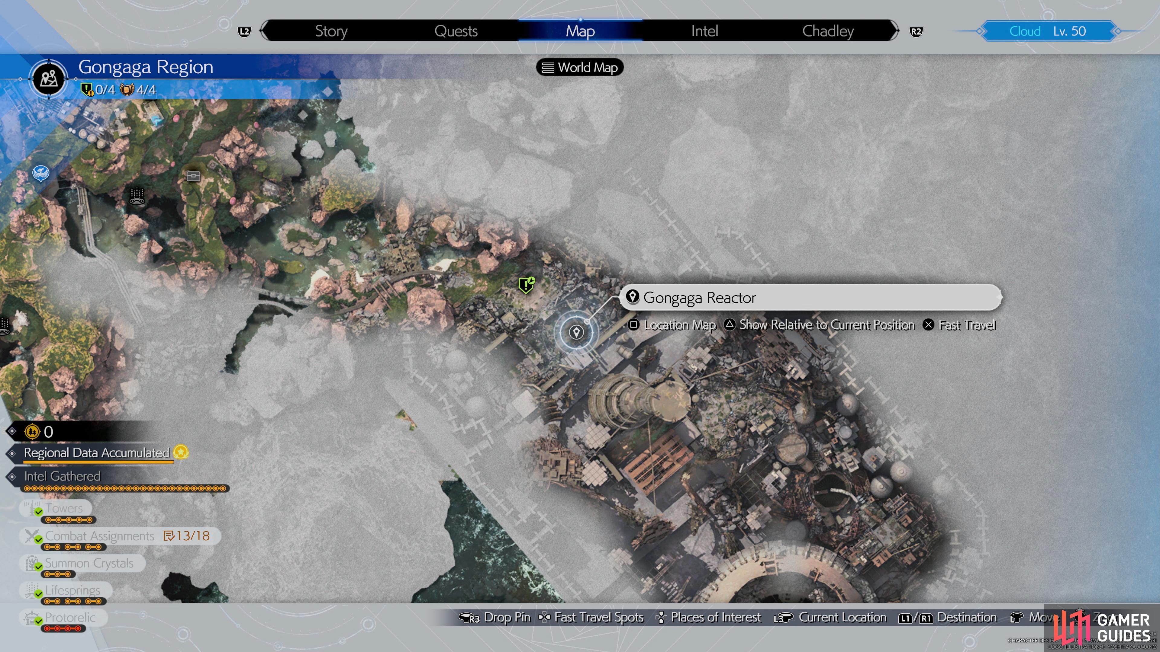Click the quest counter icon showing 0/4
The height and width of the screenshot is (652, 1160).
pos(87,90)
